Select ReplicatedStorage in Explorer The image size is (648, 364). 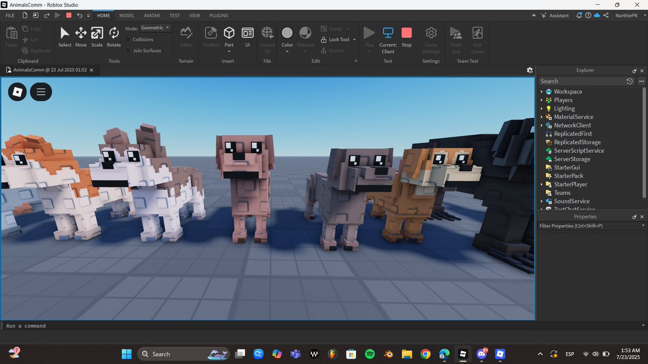577,142
